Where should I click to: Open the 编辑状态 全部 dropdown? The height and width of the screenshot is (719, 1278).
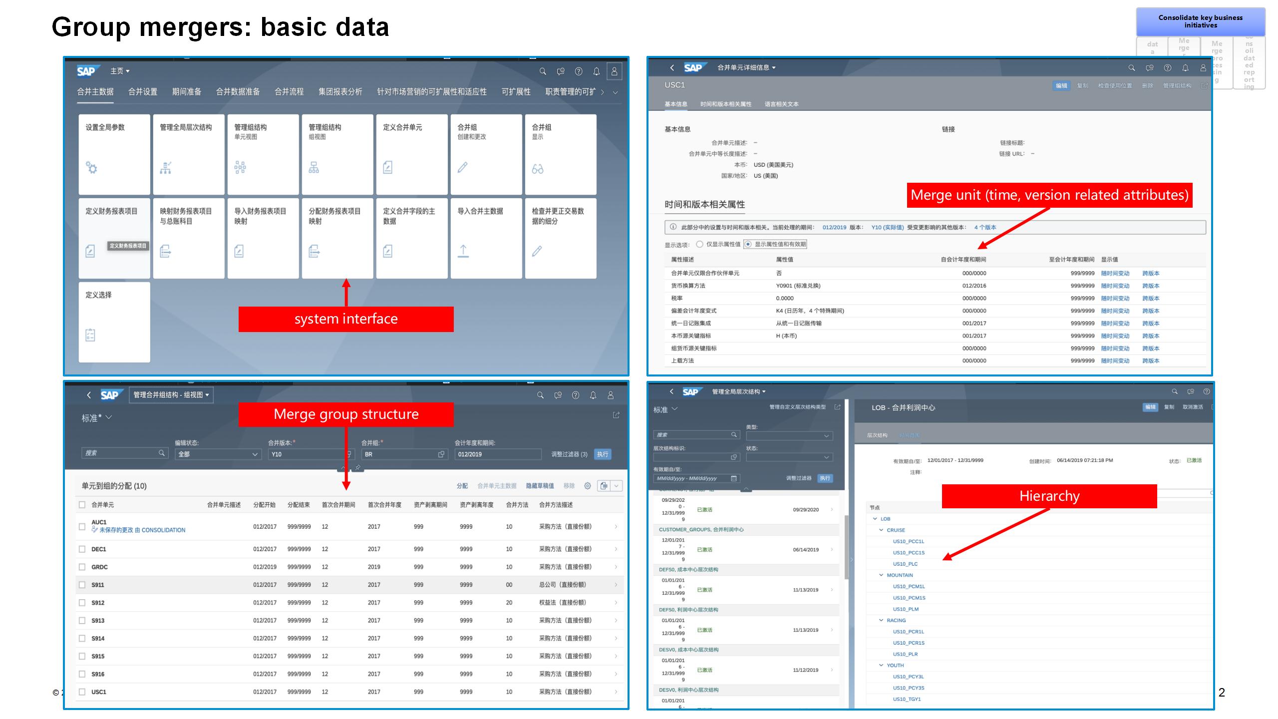218,454
